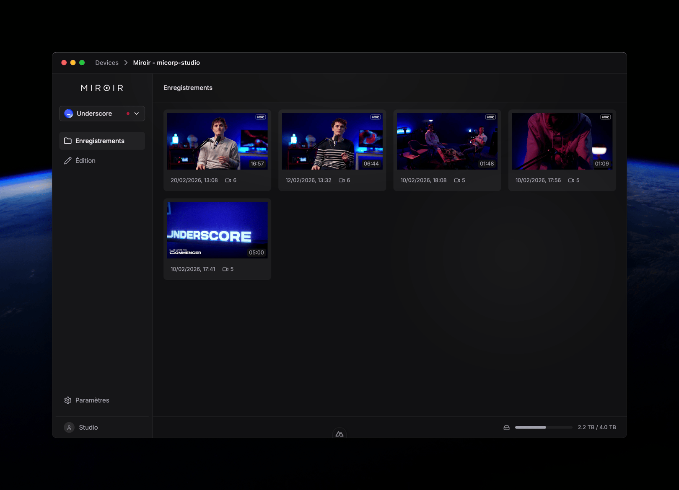Click the Underscore avatar icon in the sidebar

click(68, 113)
